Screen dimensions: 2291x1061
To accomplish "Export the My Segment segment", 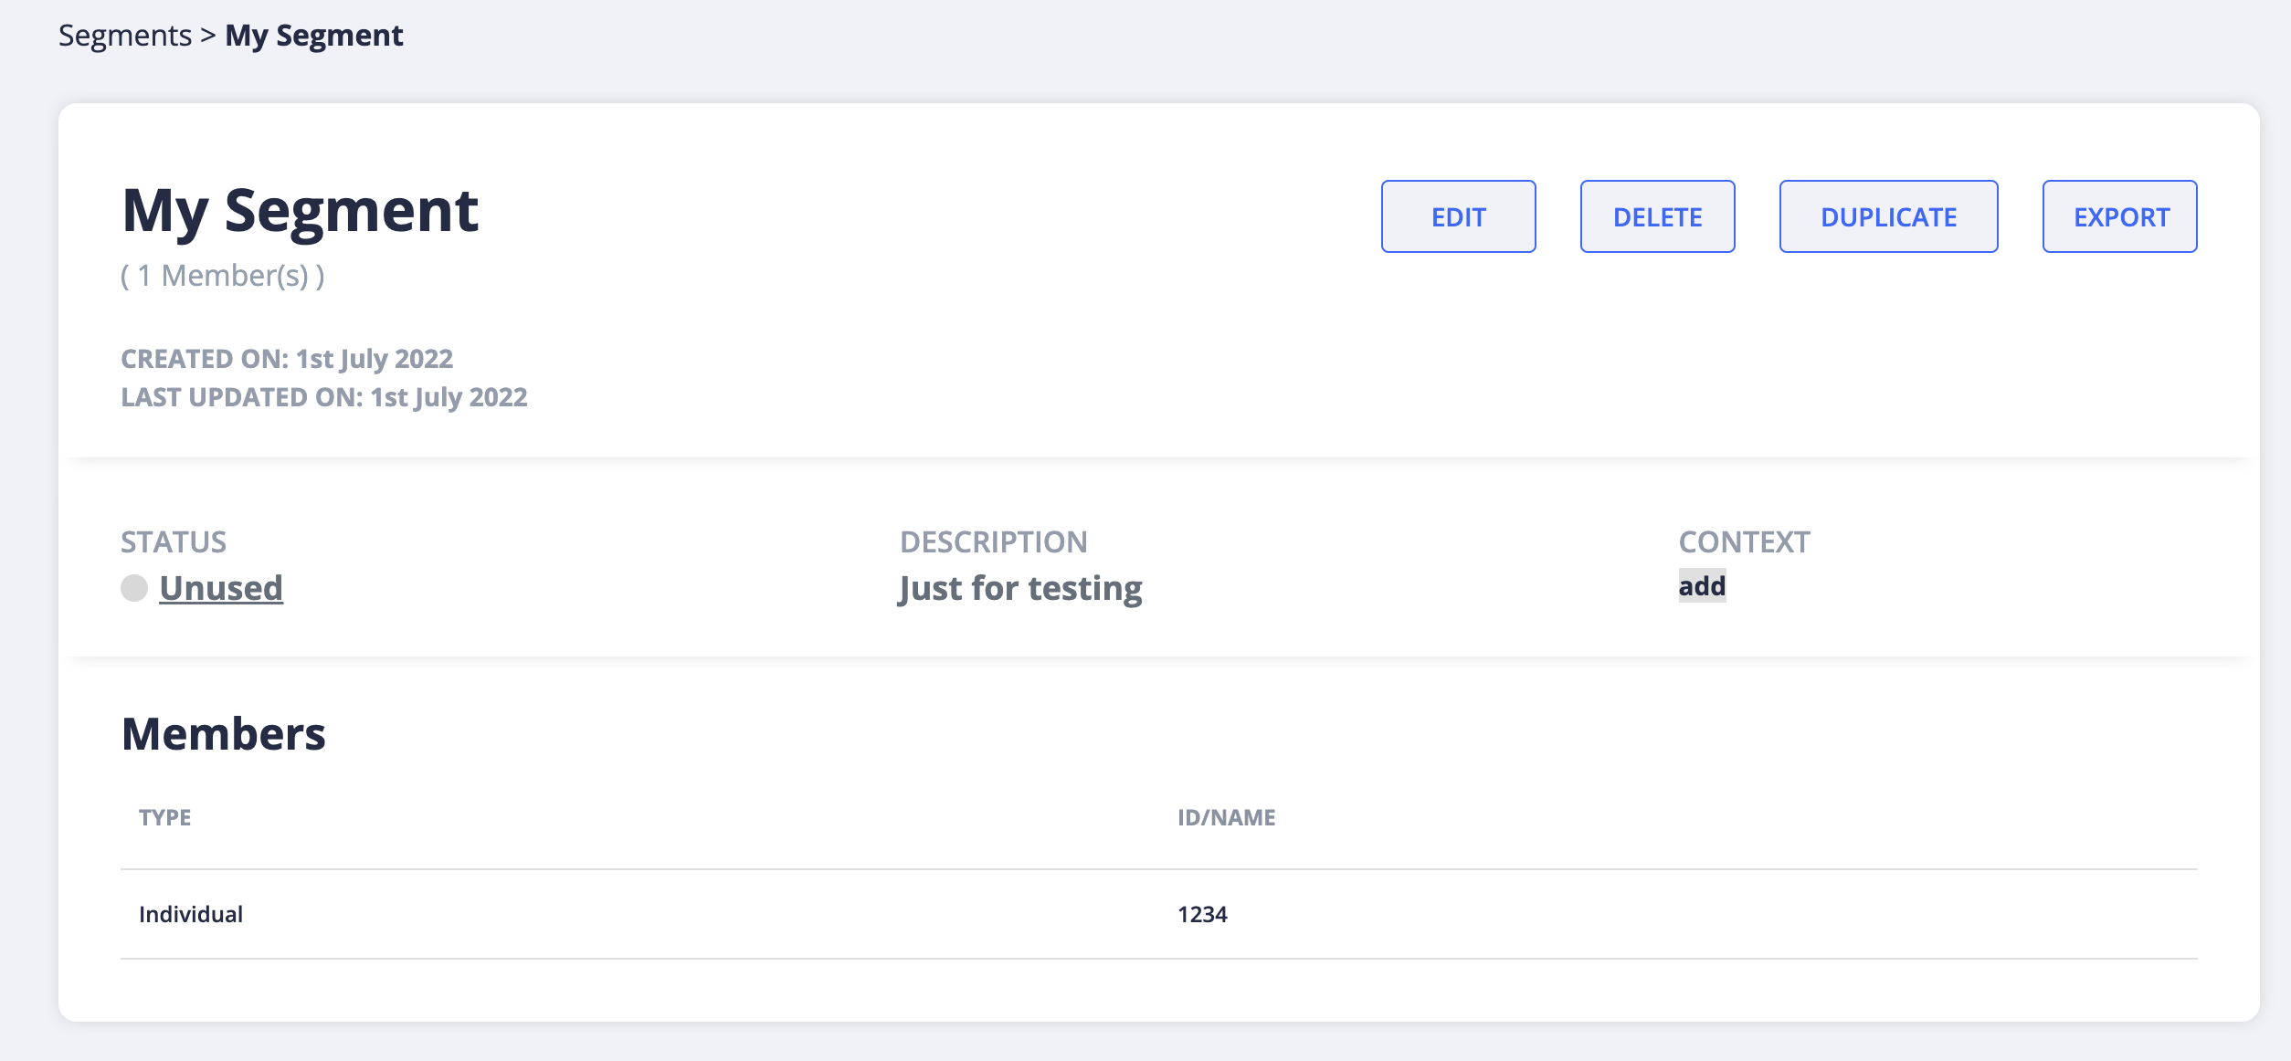I will point(2120,216).
